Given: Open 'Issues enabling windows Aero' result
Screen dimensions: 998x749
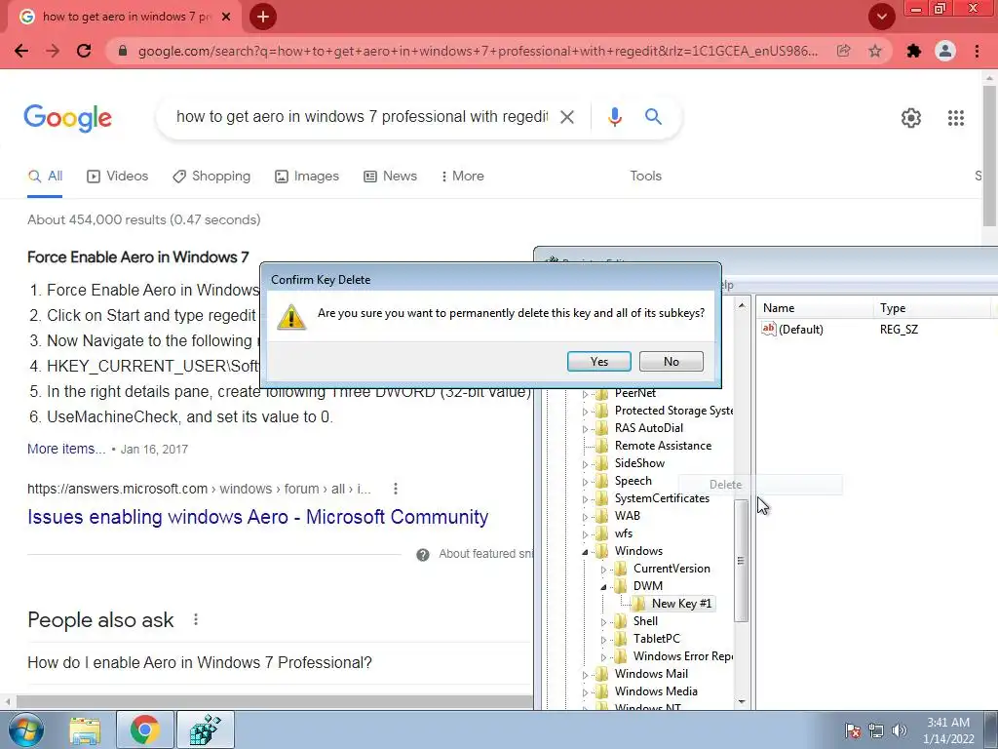Looking at the screenshot, I should click(257, 517).
